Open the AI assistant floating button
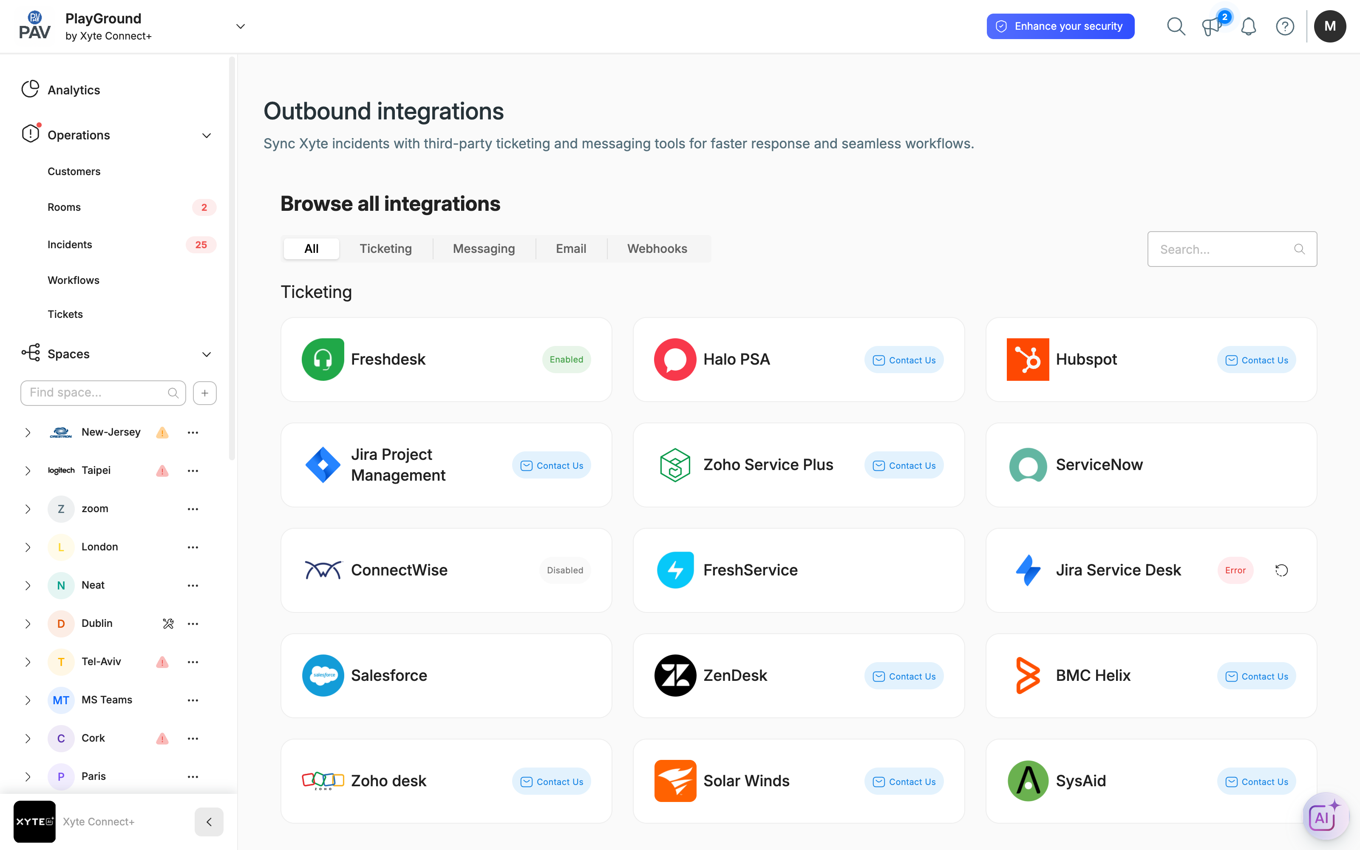 (1325, 816)
